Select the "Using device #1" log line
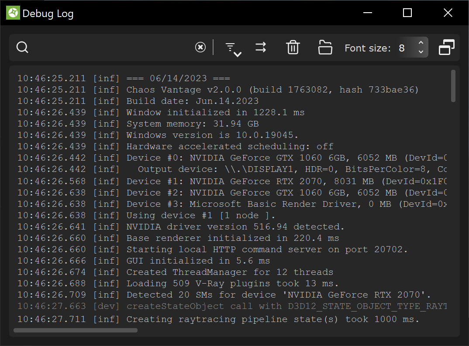 tap(146, 216)
